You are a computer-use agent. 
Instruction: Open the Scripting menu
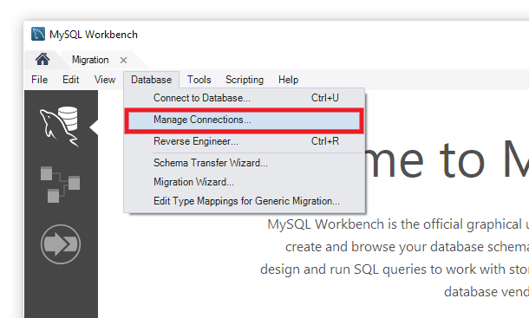(x=245, y=80)
